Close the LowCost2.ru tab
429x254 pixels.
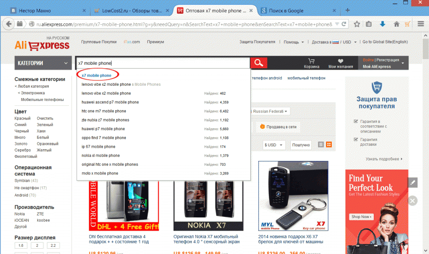pyautogui.click(x=167, y=10)
